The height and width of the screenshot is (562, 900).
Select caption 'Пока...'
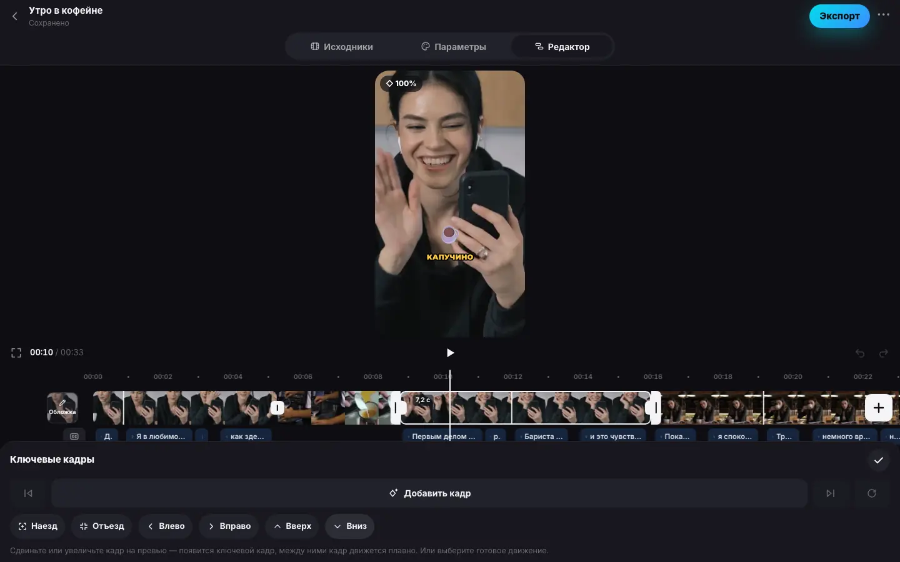pyautogui.click(x=676, y=436)
